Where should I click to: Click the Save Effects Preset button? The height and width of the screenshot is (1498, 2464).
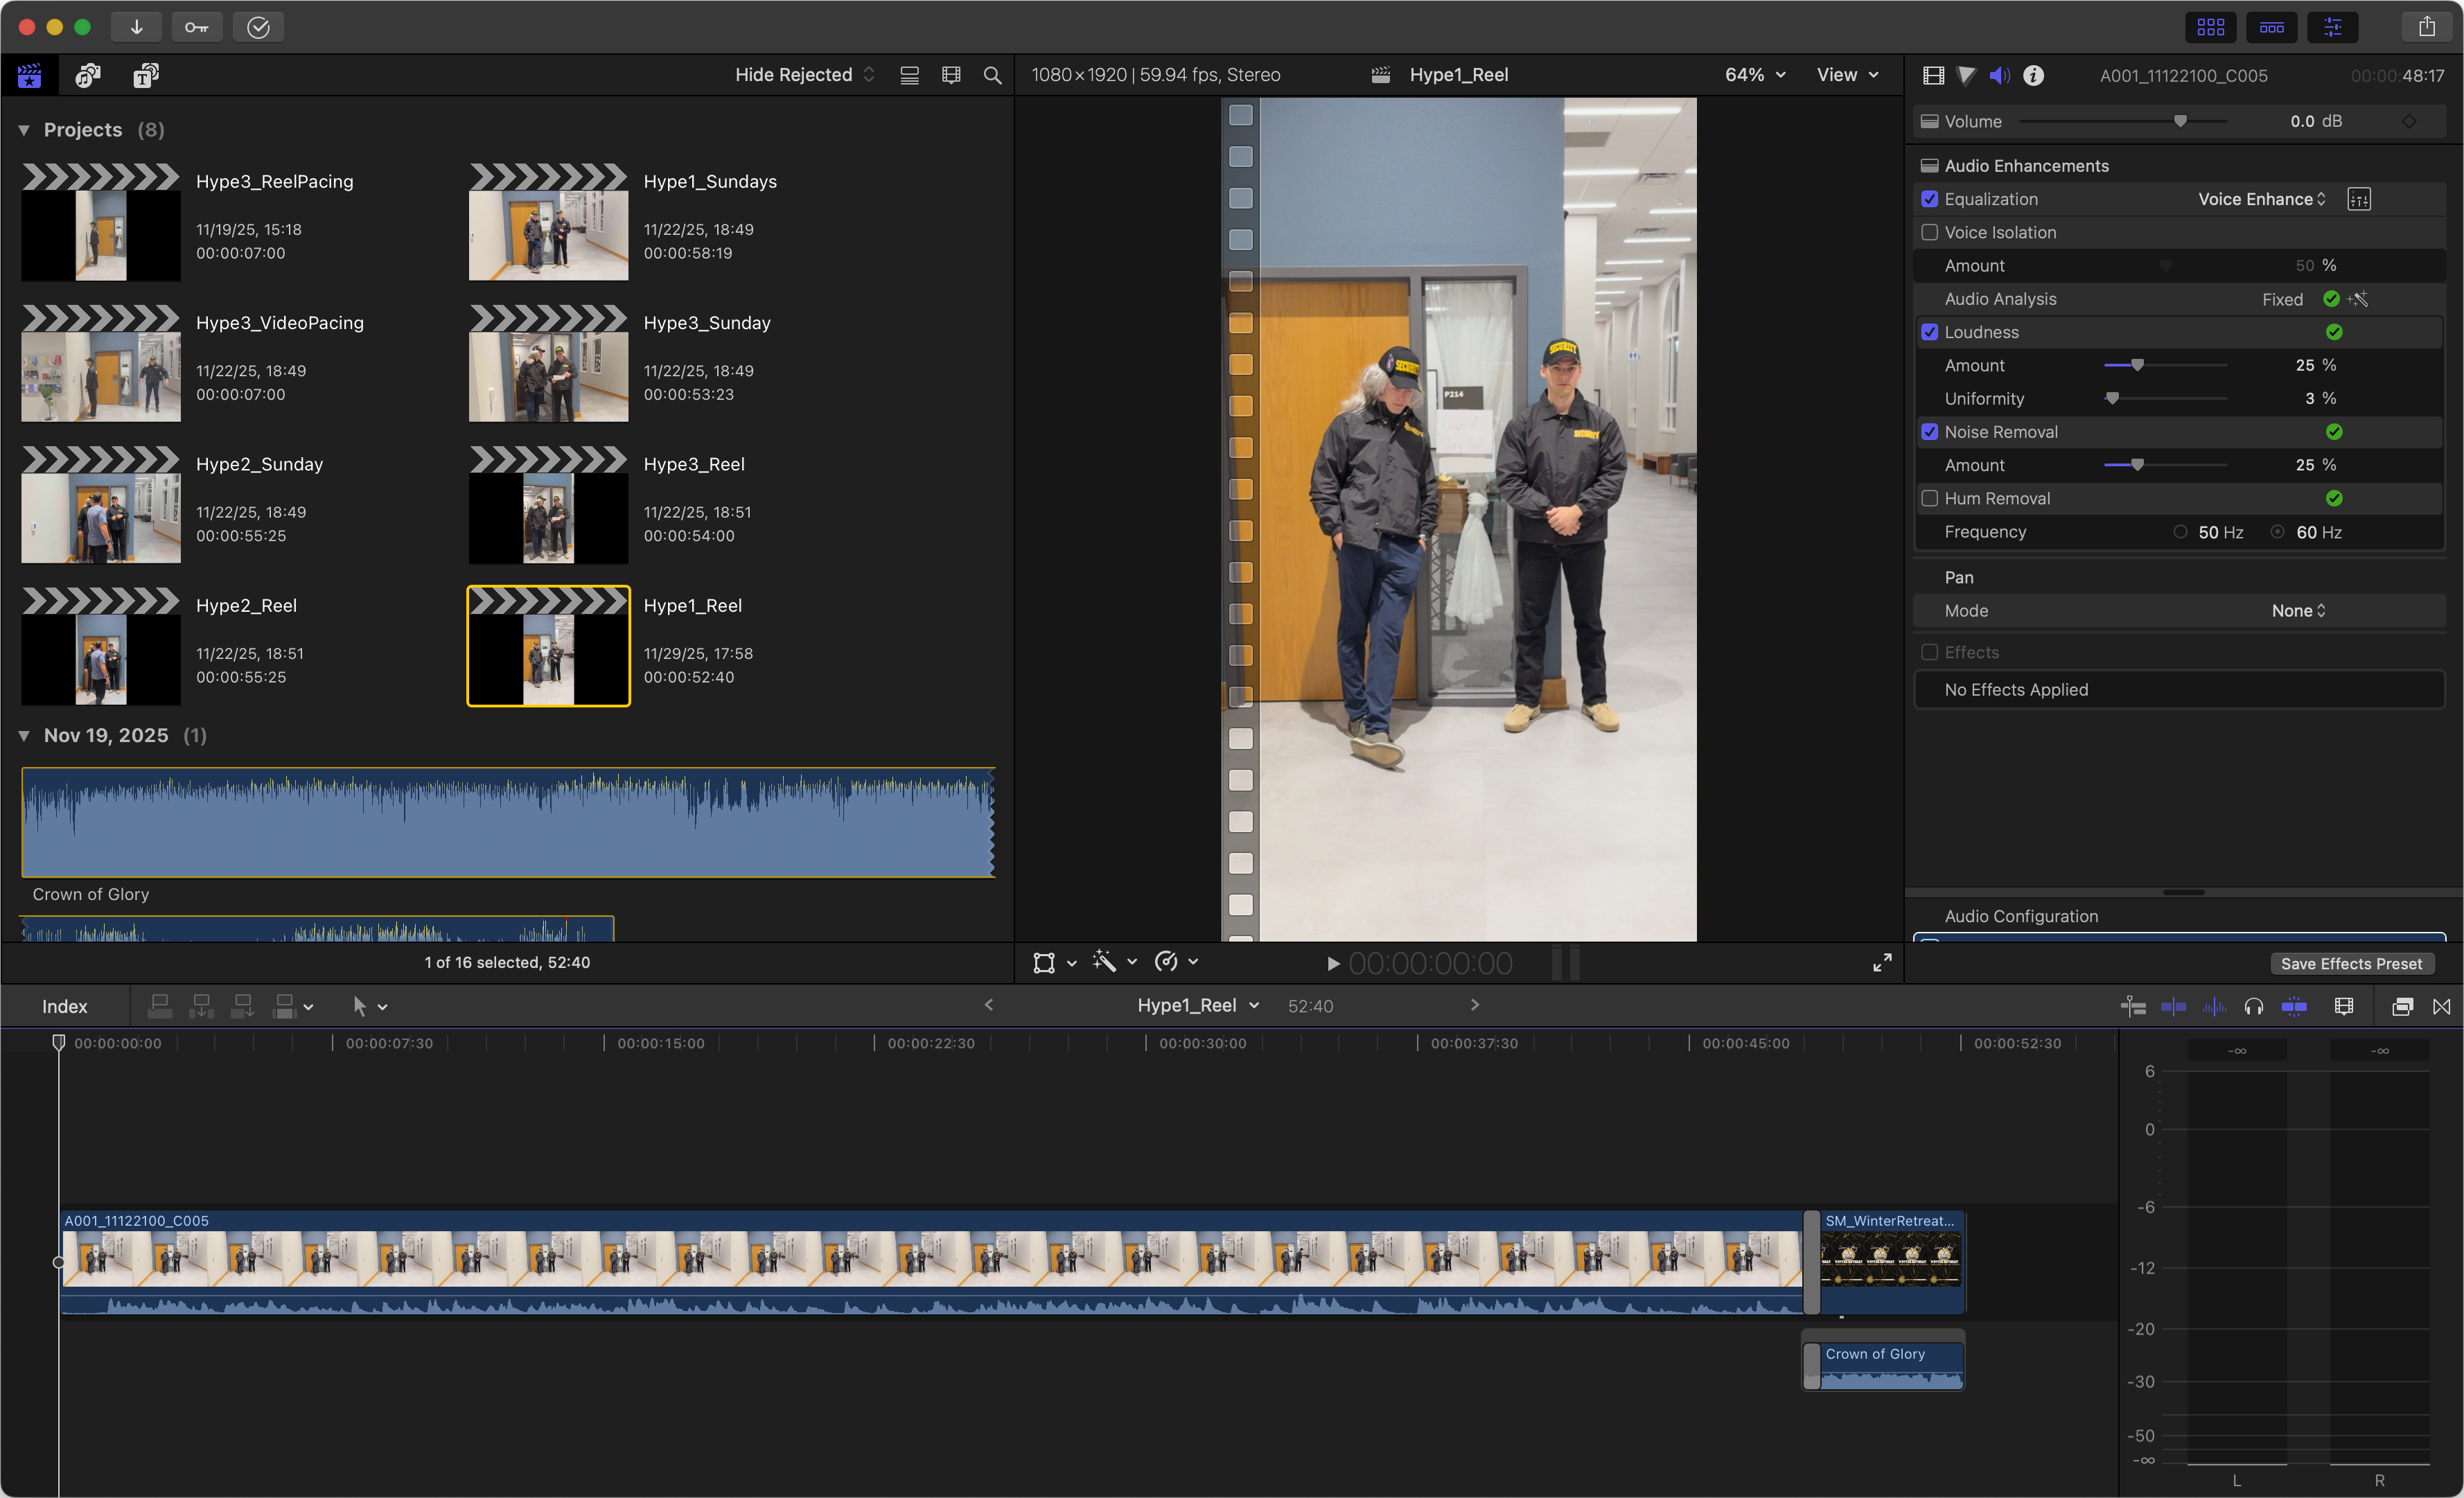click(2350, 963)
